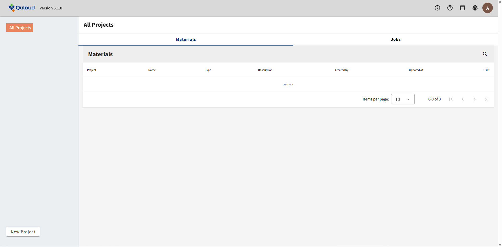Viewport: 502px width, 247px height.
Task: Go to next page of materials
Action: tap(475, 99)
